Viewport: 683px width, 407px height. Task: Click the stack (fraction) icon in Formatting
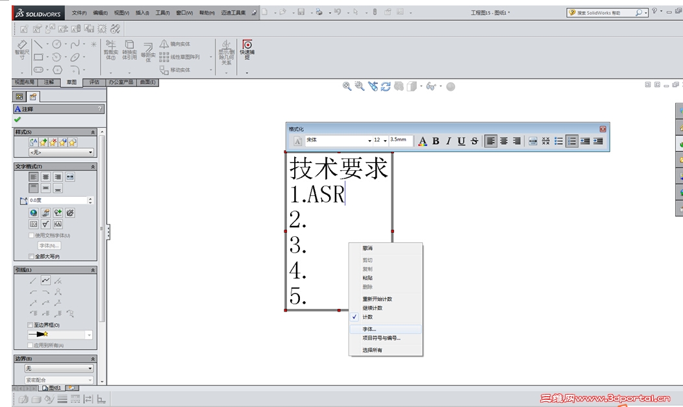(x=545, y=141)
